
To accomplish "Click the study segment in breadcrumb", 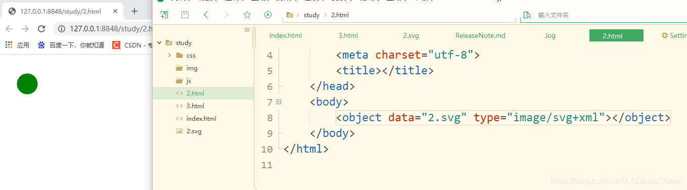I will click(312, 15).
